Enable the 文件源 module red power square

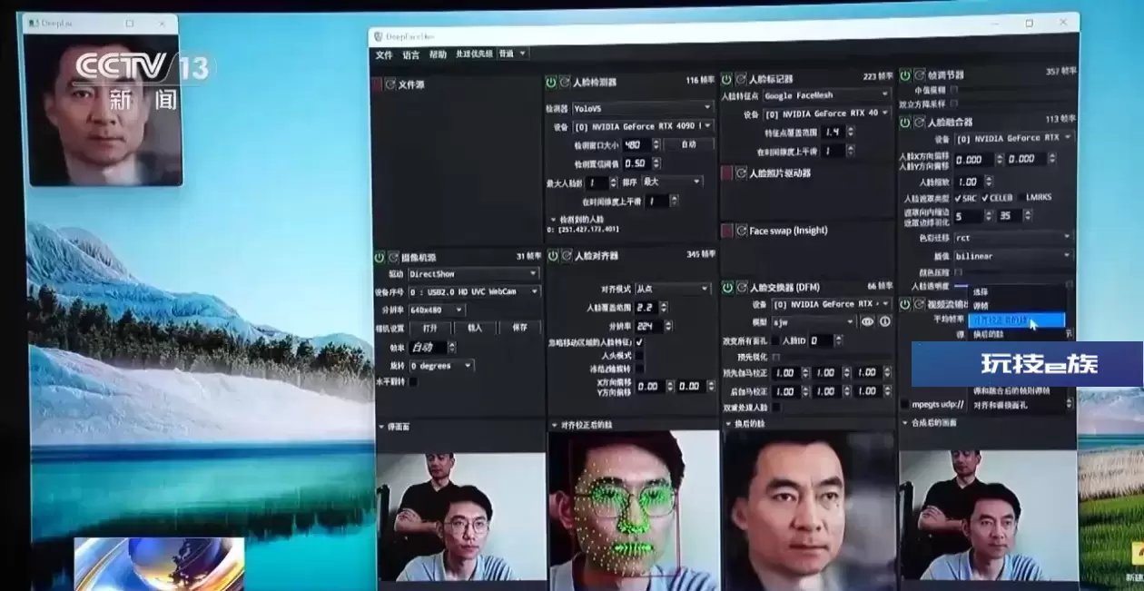[377, 84]
